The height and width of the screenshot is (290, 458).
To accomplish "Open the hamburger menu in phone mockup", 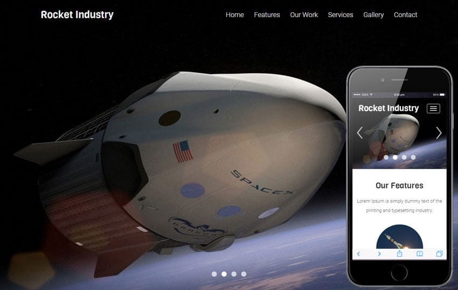I will (433, 108).
